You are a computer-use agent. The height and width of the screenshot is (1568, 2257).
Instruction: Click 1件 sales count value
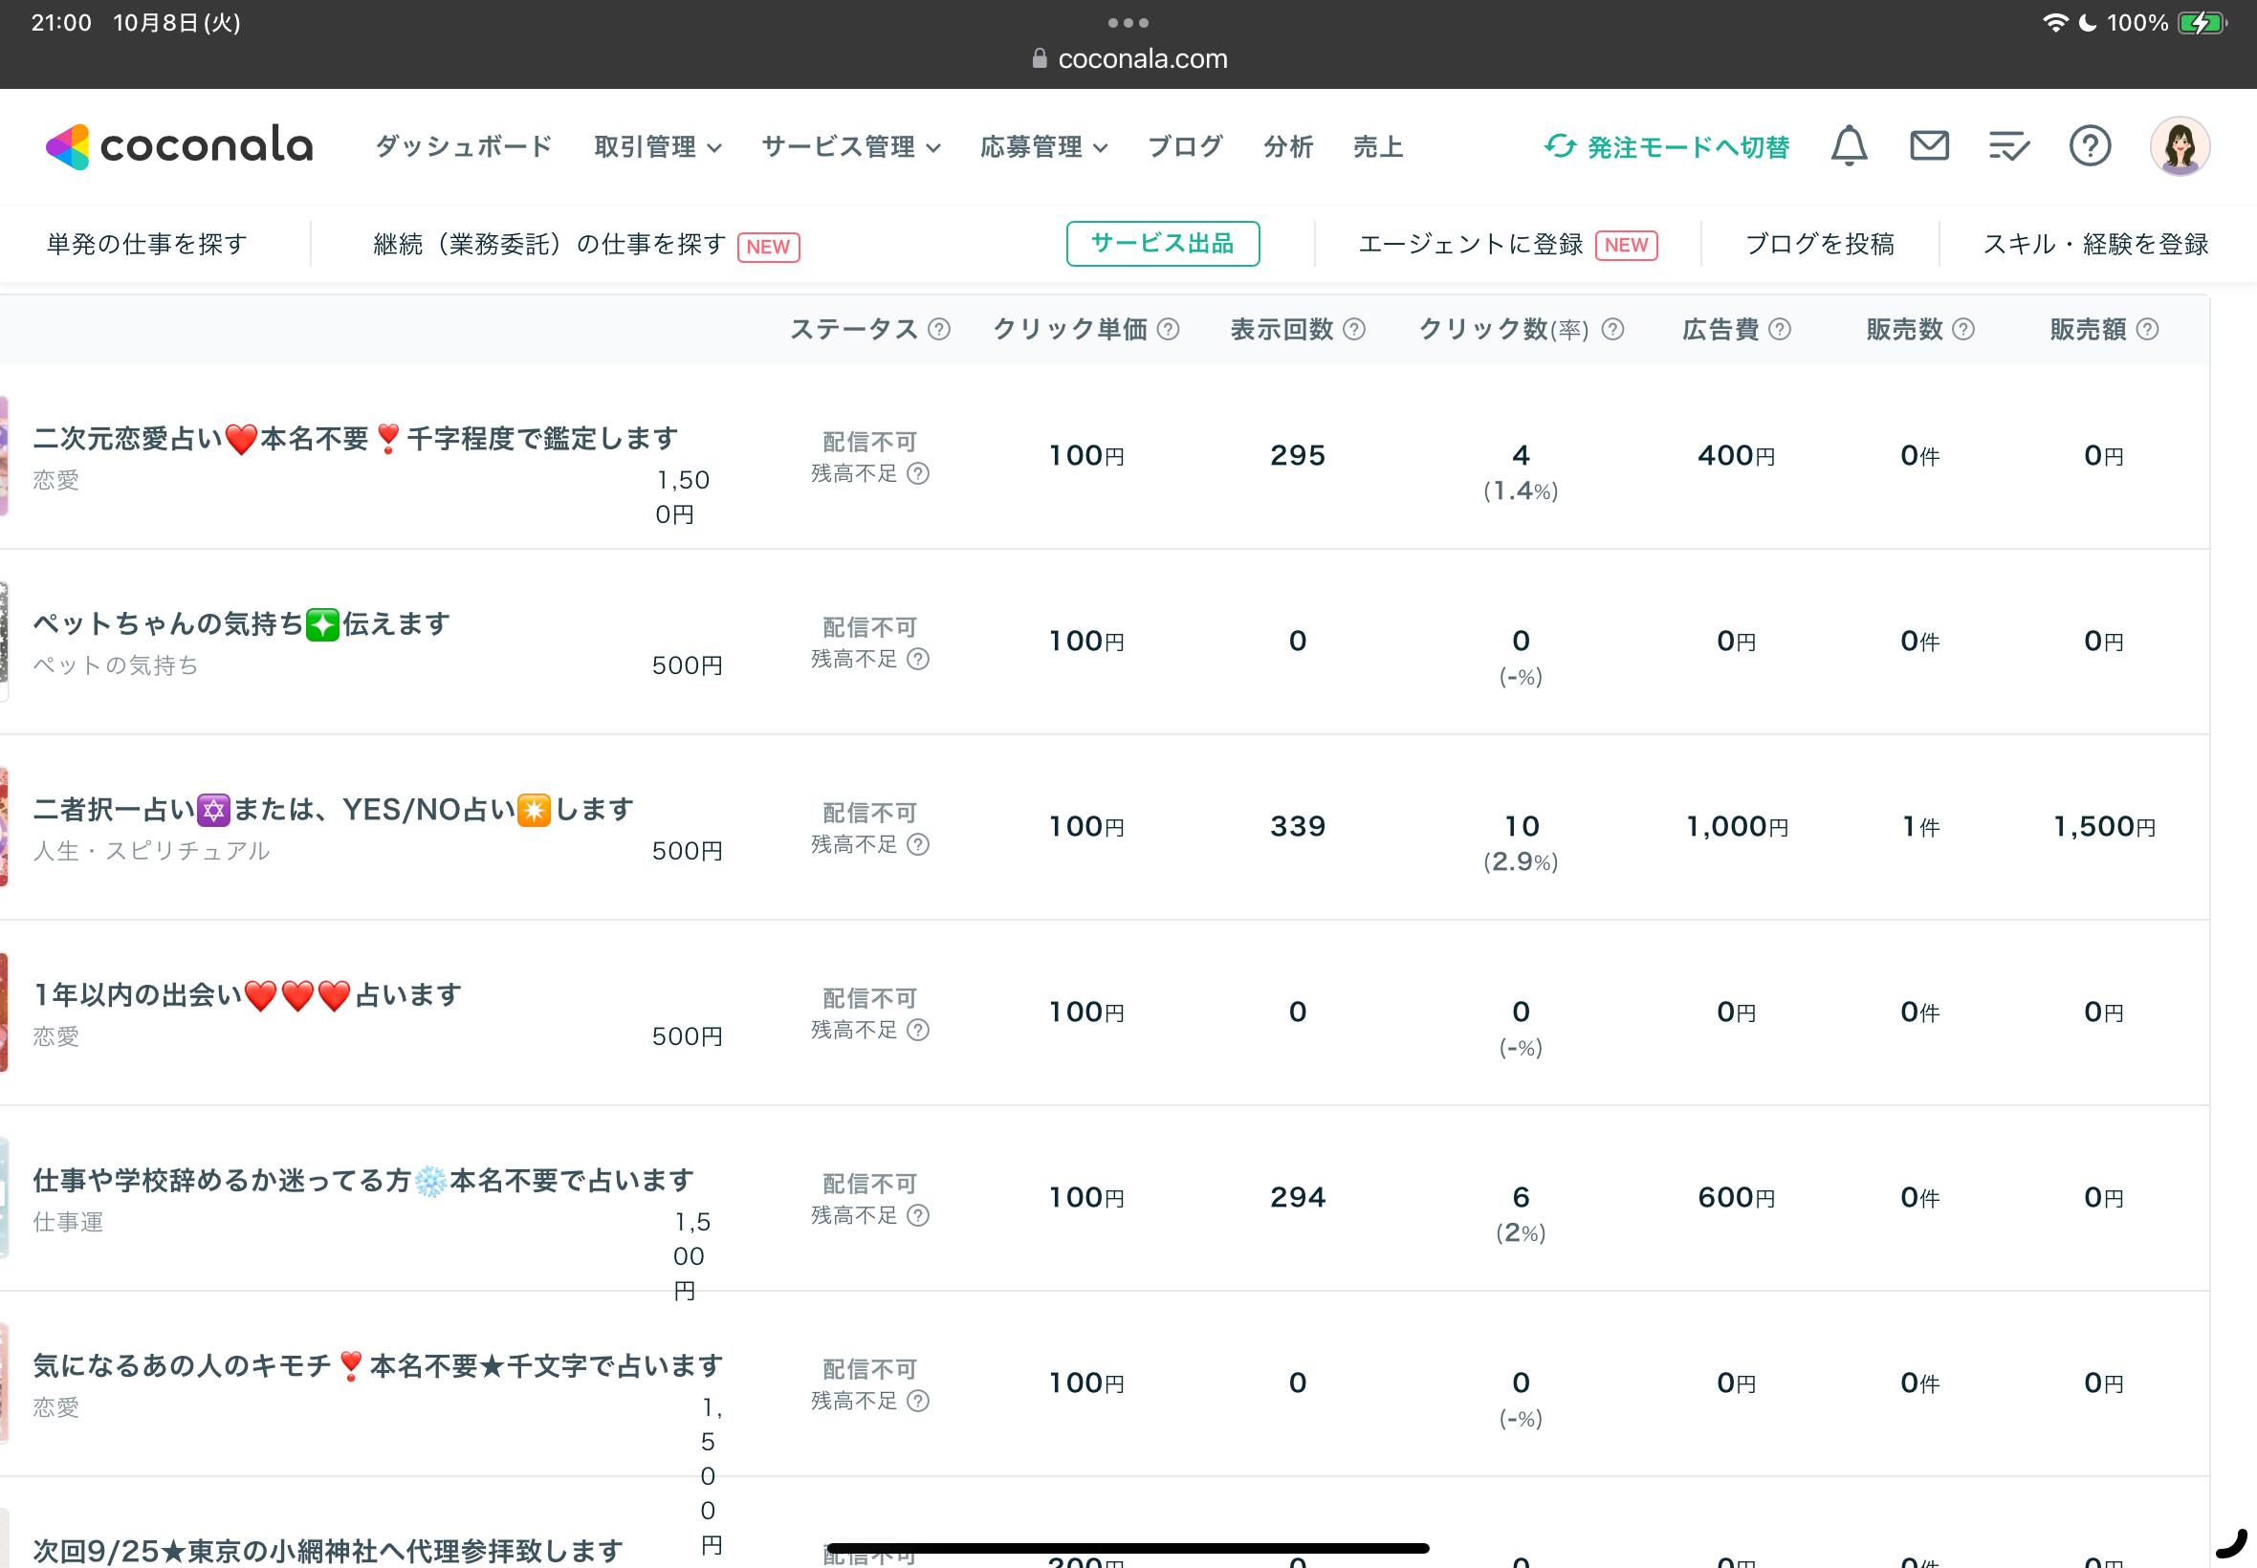point(1920,826)
